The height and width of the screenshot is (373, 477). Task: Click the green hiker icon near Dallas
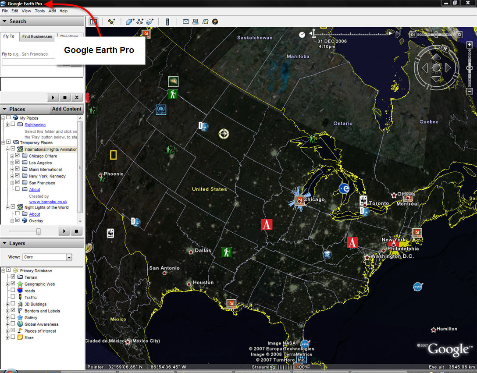point(226,252)
